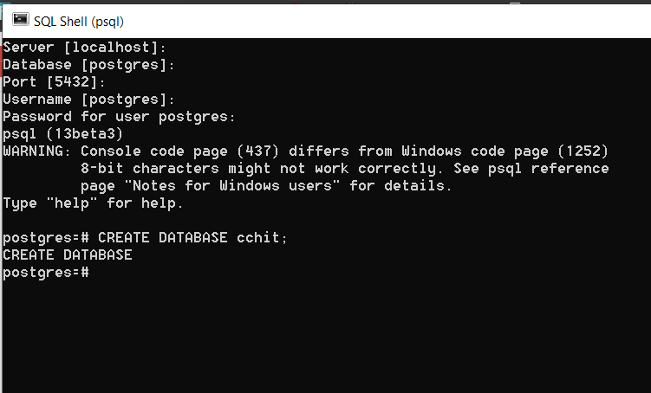651x393 pixels.
Task: Click the "(1252)" Windows code page number
Action: click(583, 151)
